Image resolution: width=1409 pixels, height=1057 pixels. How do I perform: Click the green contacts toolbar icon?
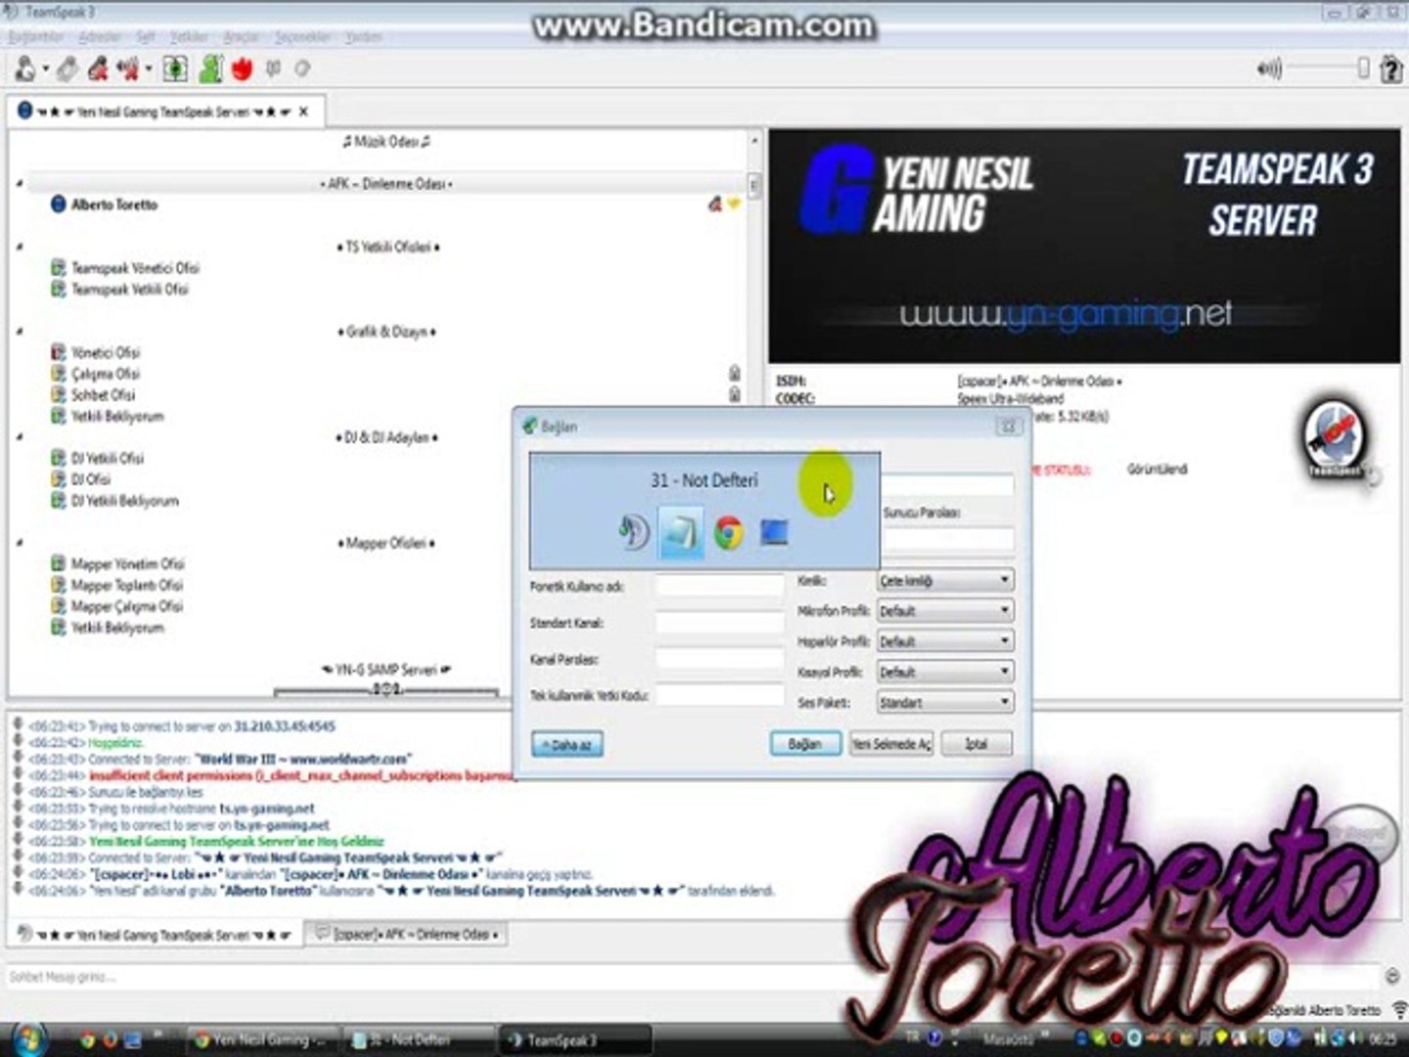tap(210, 69)
